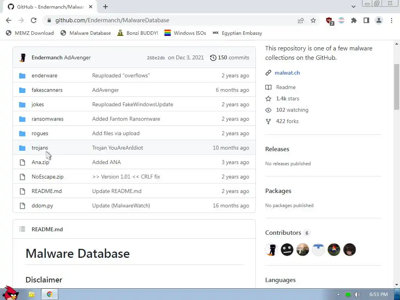Screen dimensions: 400x300
Task: Open the jokes folder
Action: tap(38, 105)
